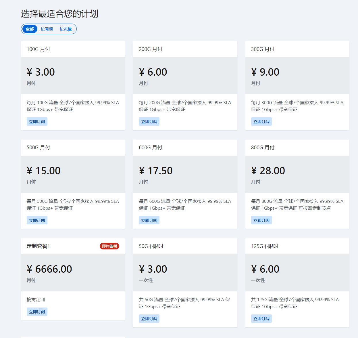Click the 50G不限时 card title
This screenshot has height=338, width=358.
click(151, 246)
